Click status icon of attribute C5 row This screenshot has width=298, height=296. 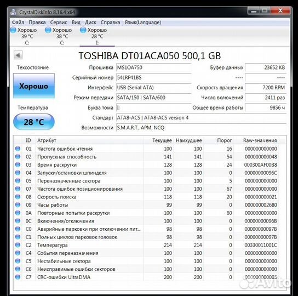[x=18, y=261]
